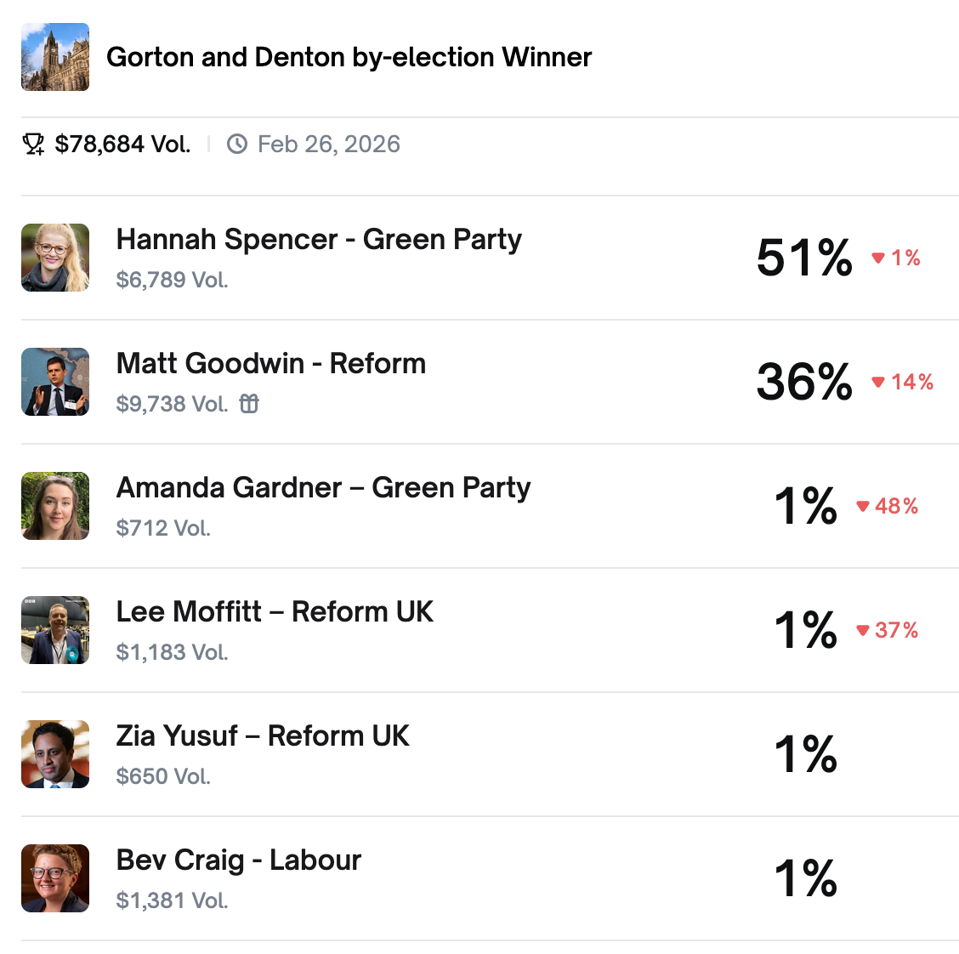This screenshot has height=954, width=959.
Task: Click Zia Yusuf's profile photo
Action: [55, 754]
